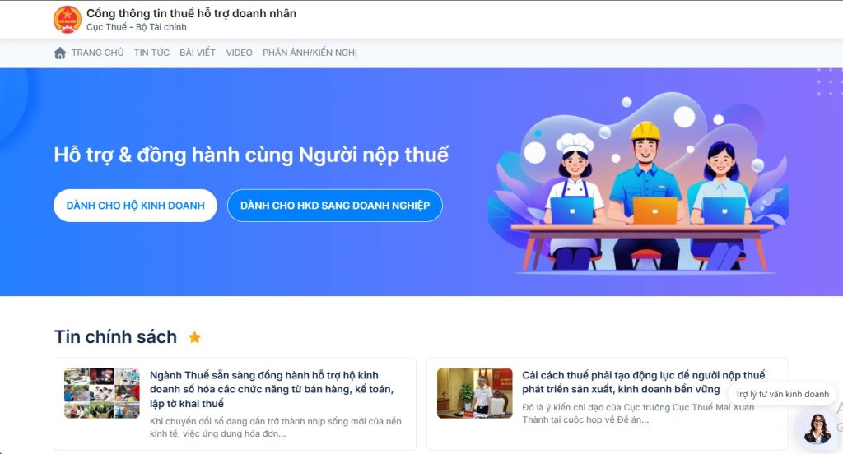The height and width of the screenshot is (454, 843).
Task: Click the Tin chính sách section heading
Action: tap(115, 337)
